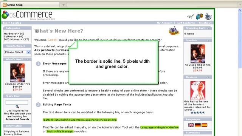
Task: Click the What's New Here? heading
Action: (x=59, y=31)
